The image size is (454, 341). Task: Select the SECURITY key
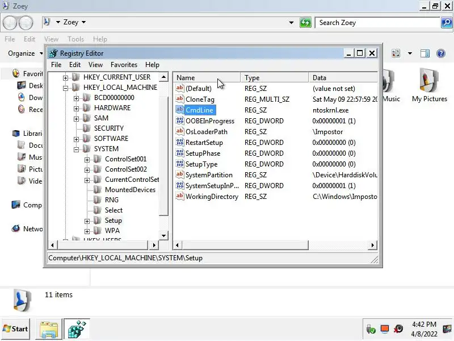click(x=109, y=128)
